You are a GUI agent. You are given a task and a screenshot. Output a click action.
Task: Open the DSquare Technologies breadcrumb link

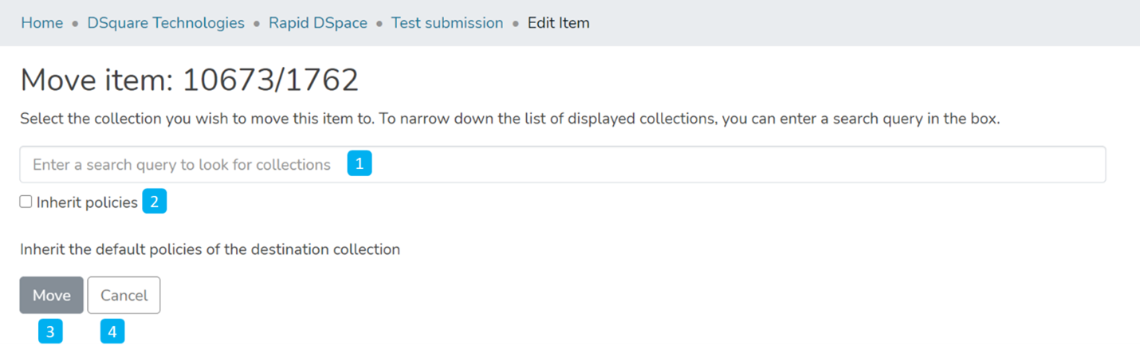pos(166,23)
